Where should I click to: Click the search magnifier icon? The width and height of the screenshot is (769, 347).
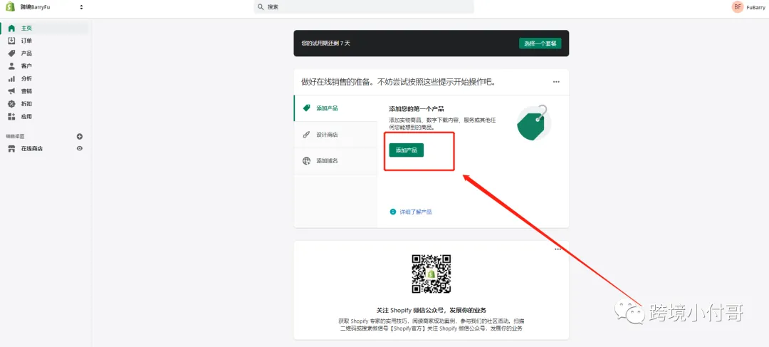click(261, 7)
